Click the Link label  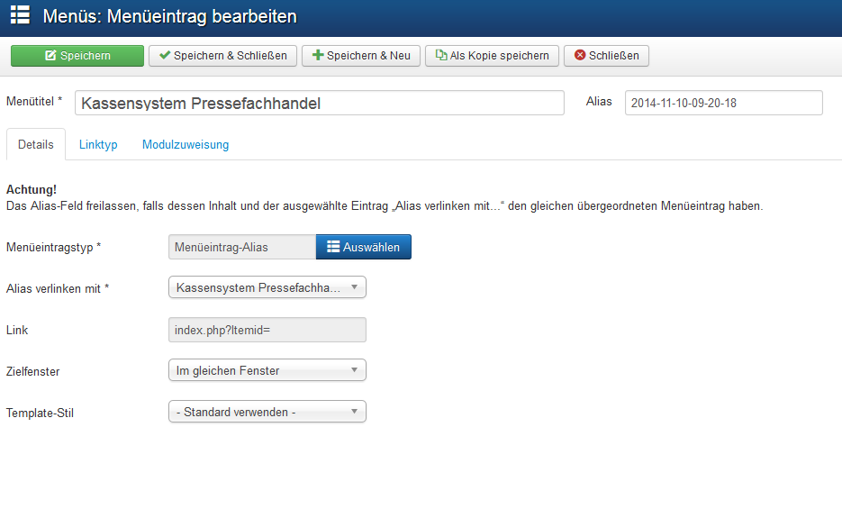click(x=16, y=331)
